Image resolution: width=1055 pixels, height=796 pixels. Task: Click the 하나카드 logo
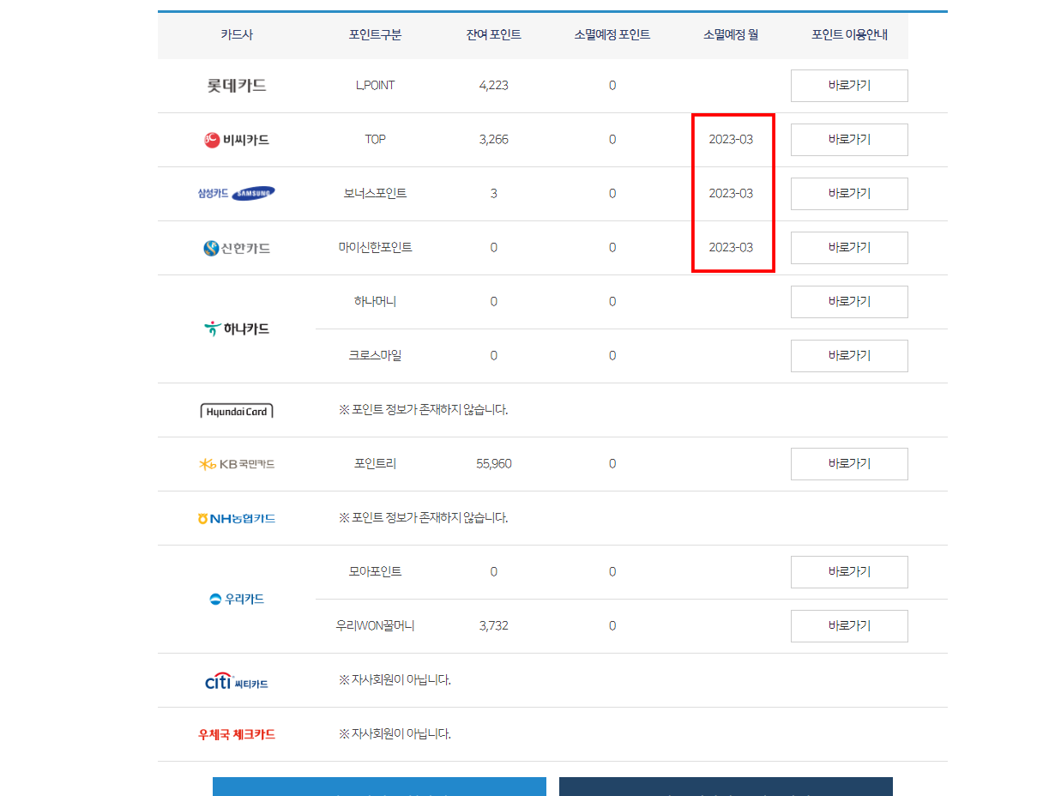click(x=237, y=329)
